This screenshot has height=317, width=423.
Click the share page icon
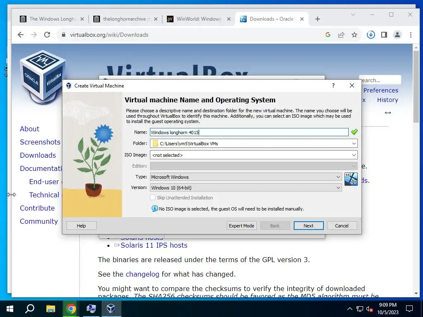coord(341,35)
